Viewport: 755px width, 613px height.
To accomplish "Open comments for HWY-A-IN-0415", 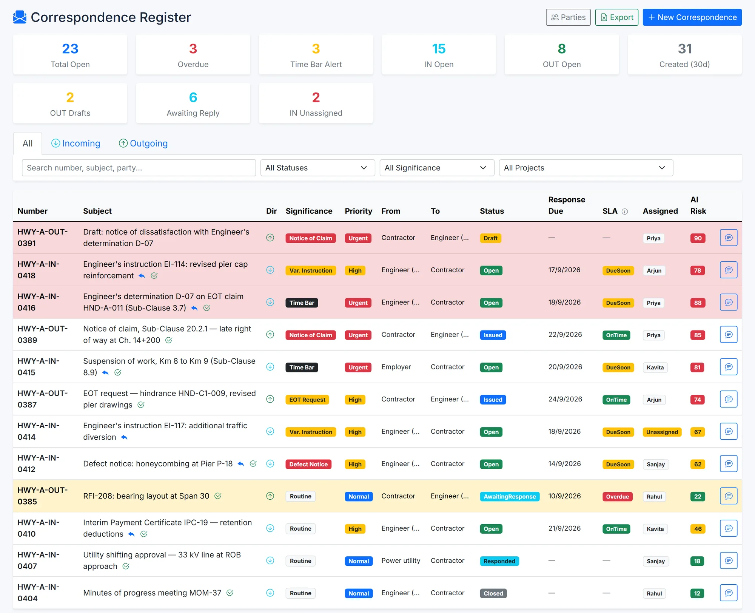I will 728,367.
